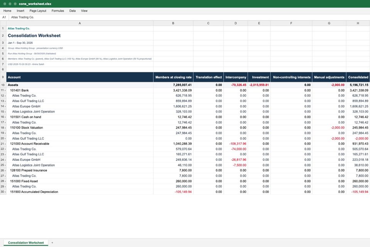This screenshot has height=247, width=370.
Task: Select the row 9 header number
Action: coord(3,77)
